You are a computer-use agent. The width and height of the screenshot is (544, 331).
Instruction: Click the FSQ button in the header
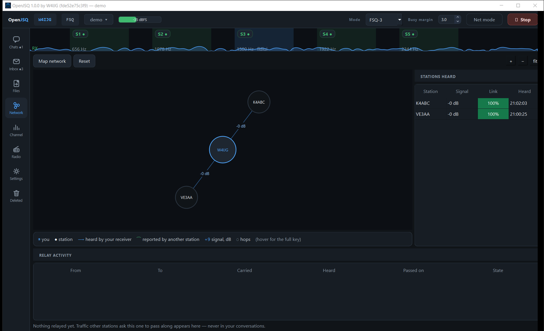click(x=70, y=19)
